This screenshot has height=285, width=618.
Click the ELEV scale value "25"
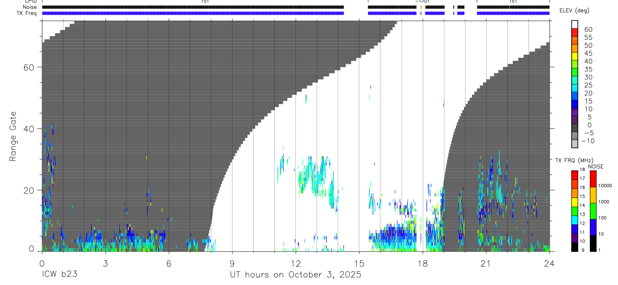point(588,85)
